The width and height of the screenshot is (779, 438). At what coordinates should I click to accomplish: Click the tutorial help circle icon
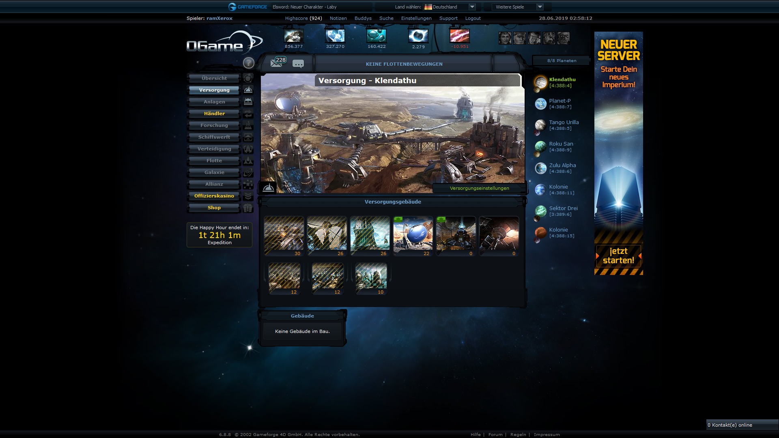(248, 63)
